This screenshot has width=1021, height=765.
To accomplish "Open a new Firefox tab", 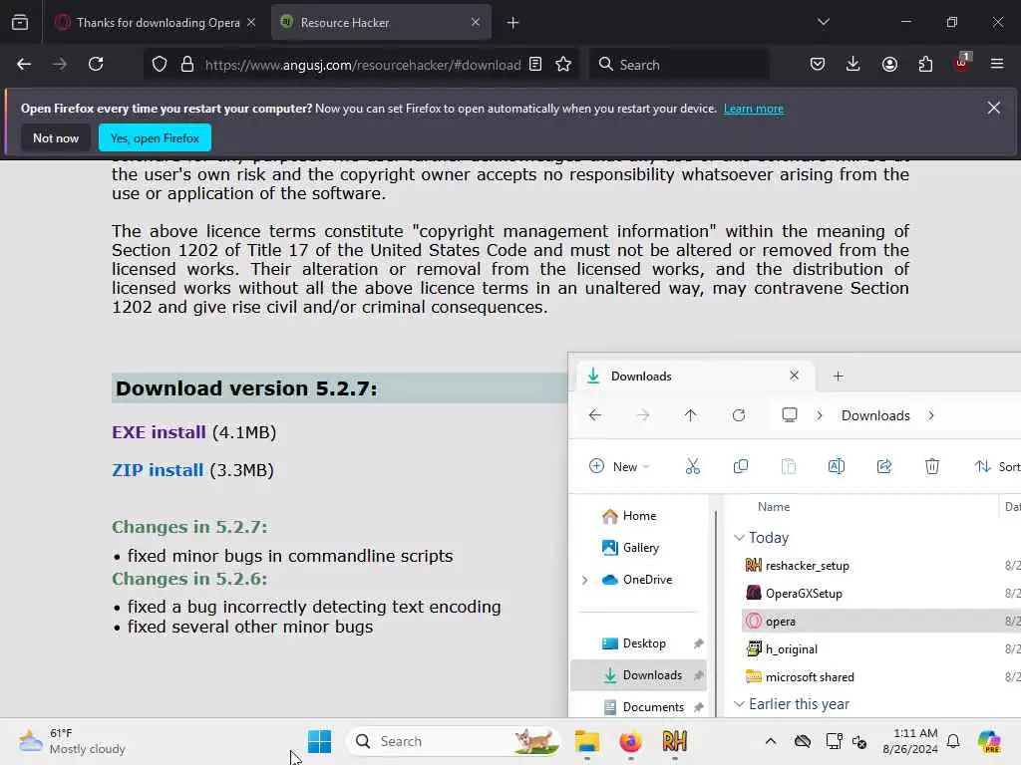I will tap(512, 23).
